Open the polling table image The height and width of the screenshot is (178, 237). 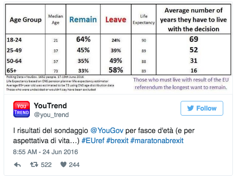(118, 48)
